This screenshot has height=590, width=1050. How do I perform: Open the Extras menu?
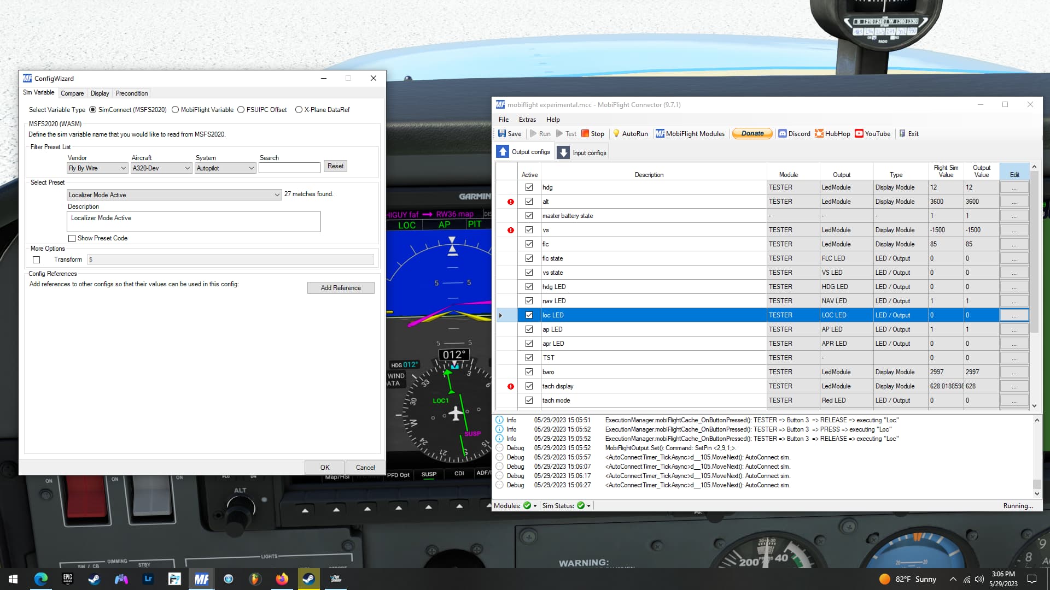coord(527,120)
